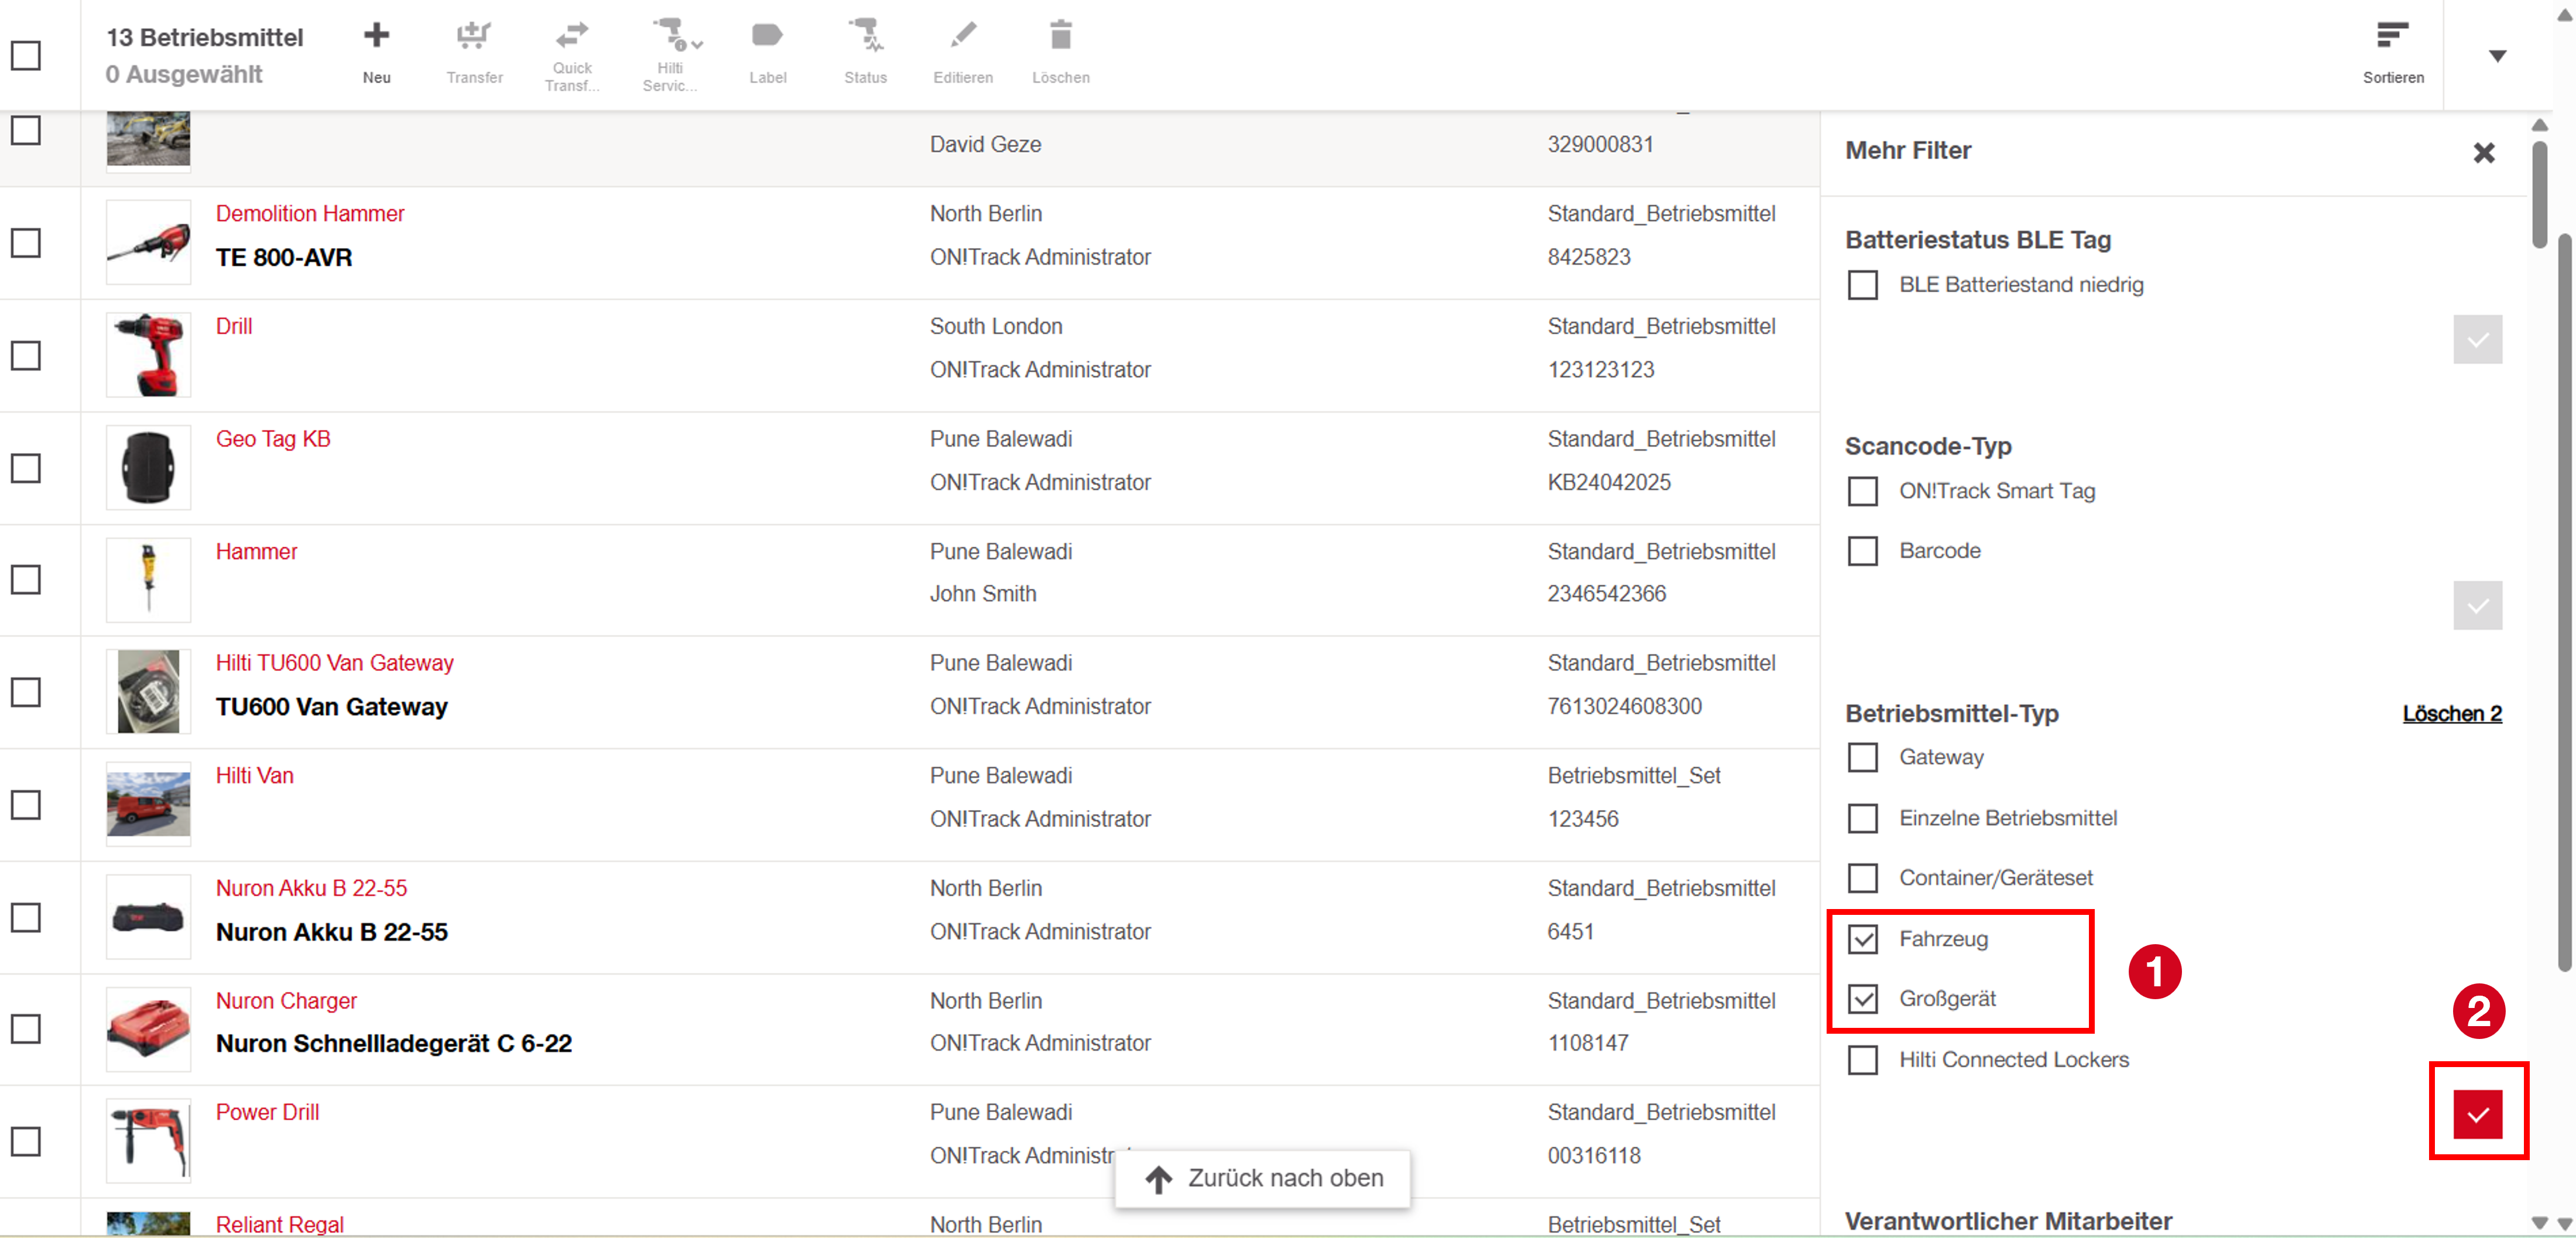2576x1238 pixels.
Task: Open the Demolition Hammer link
Action: click(310, 214)
